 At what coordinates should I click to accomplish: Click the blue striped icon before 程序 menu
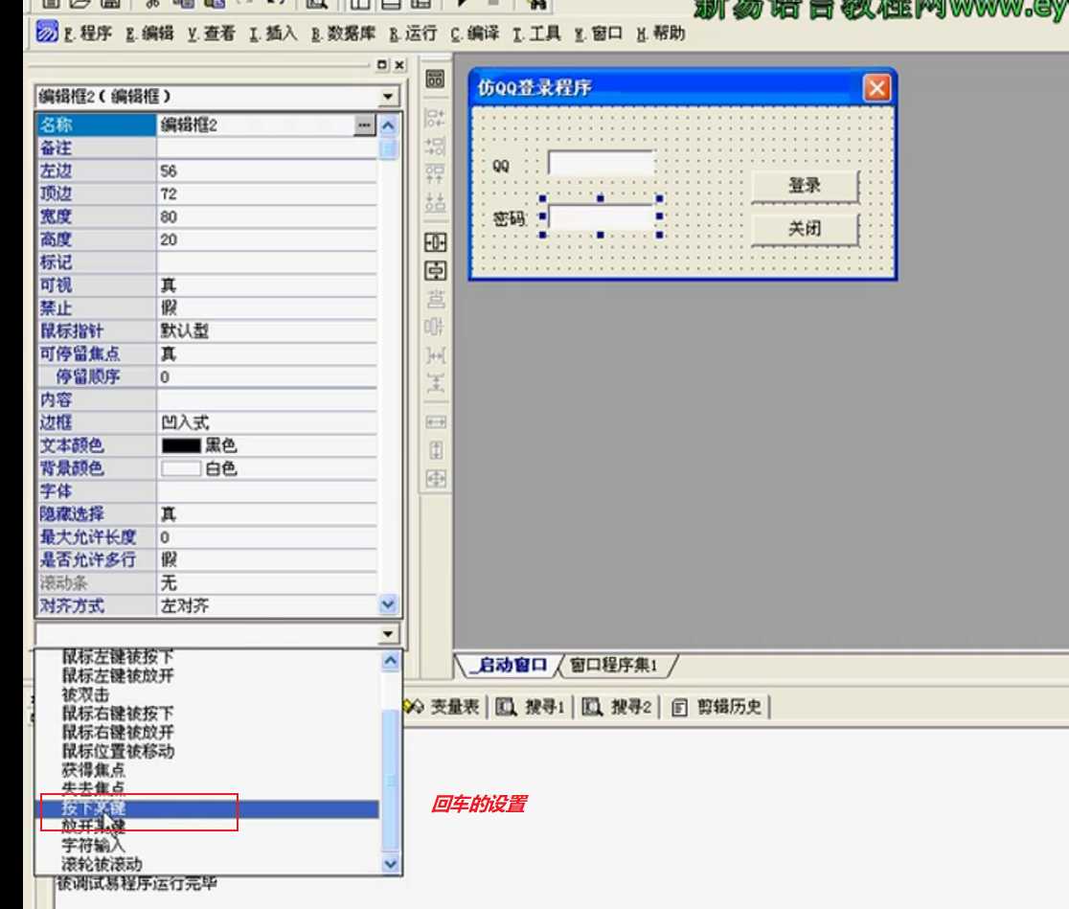click(x=47, y=32)
